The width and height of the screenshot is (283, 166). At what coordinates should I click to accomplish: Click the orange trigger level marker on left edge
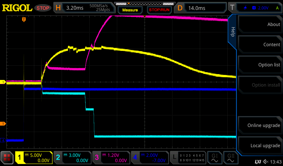pos(3,124)
